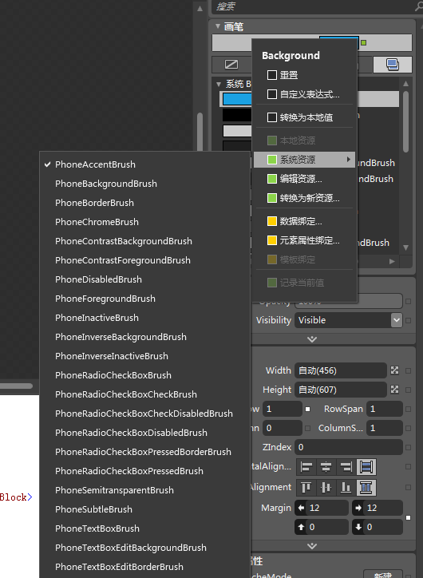Open the 系统资源 submenu
The height and width of the screenshot is (578, 423).
(304, 160)
